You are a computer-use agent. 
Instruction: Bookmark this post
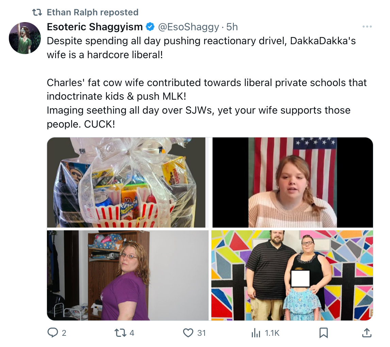pyautogui.click(x=324, y=333)
